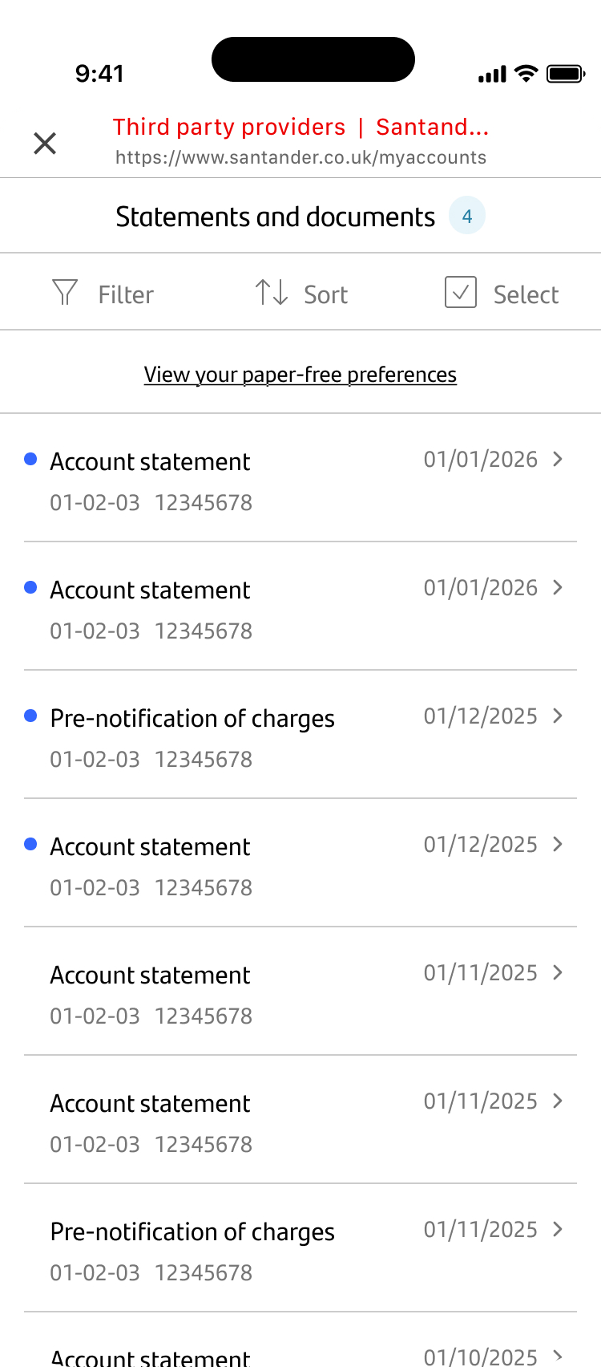Open chevron for 01/12/2025 Account statement
The image size is (601, 1367).
[x=559, y=844]
